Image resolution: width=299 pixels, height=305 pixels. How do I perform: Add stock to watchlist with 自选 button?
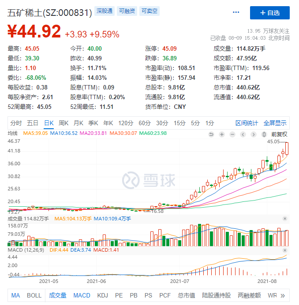[269, 13]
